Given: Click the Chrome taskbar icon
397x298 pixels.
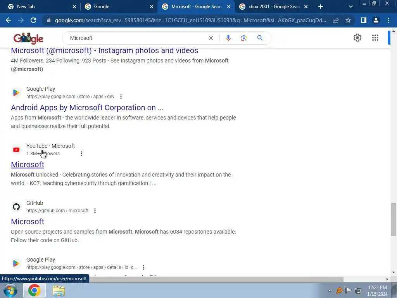Looking at the screenshot, I should [x=35, y=290].
